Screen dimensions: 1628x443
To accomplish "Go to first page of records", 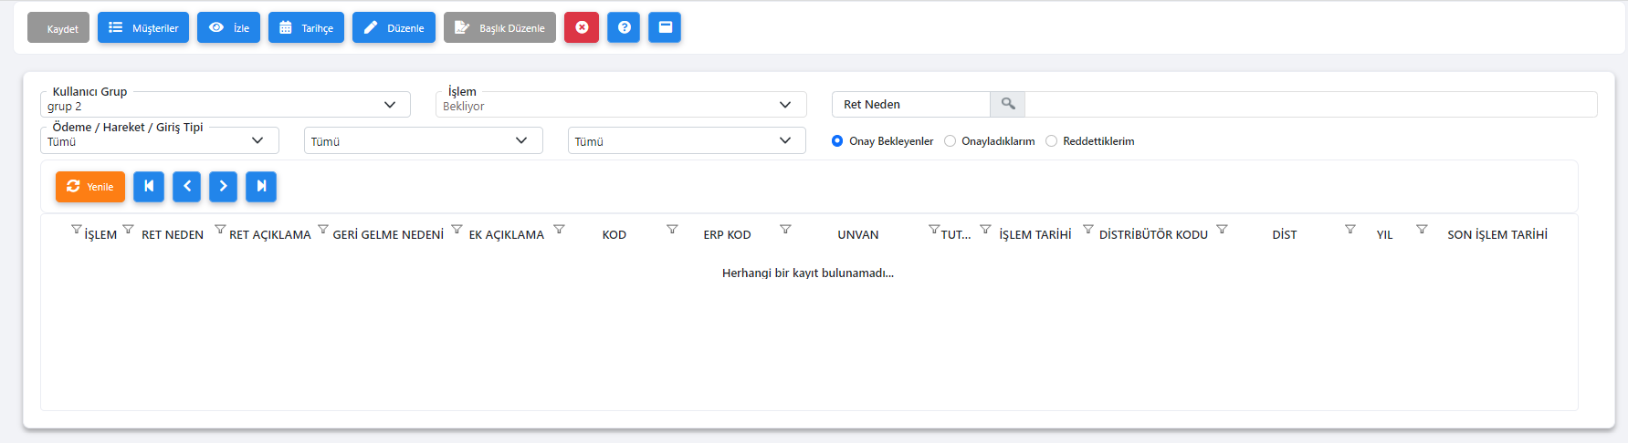I will pos(149,186).
